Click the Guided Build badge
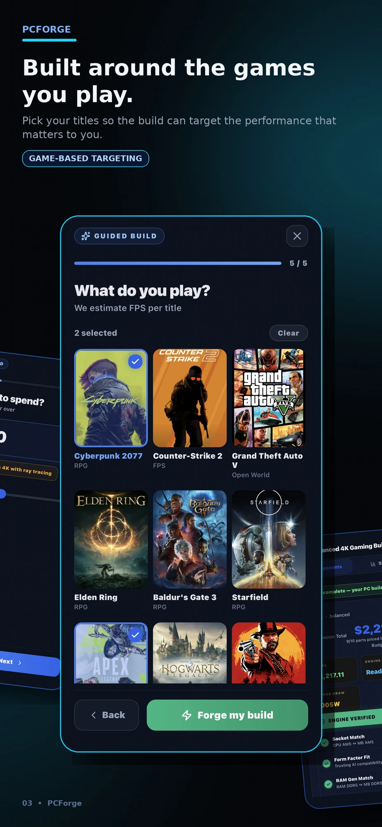382x827 pixels. tap(119, 236)
